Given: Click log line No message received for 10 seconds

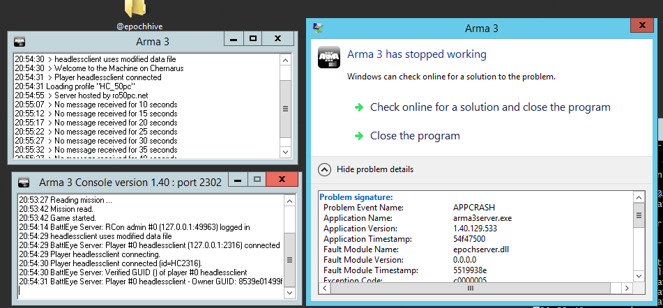Looking at the screenshot, I should pyautogui.click(x=96, y=105).
